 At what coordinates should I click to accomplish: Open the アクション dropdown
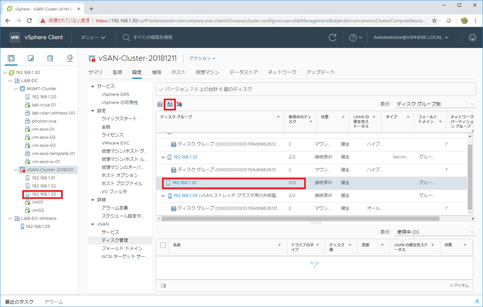point(202,58)
